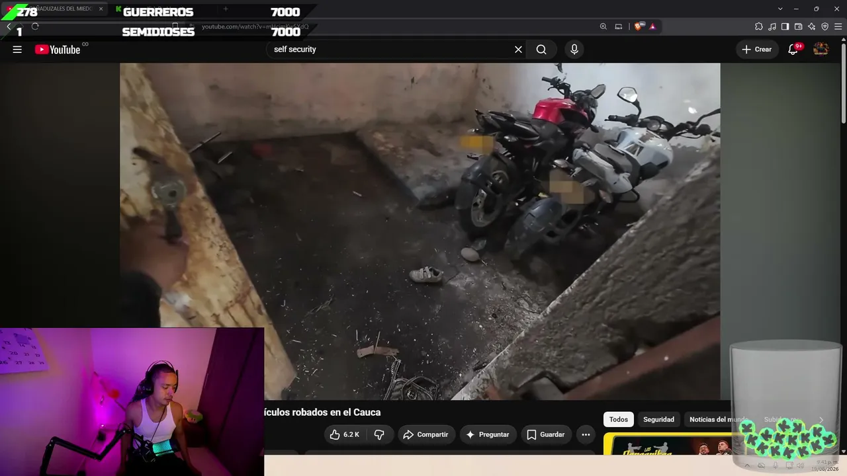Select the Noticias del mundo chip

tap(718, 420)
